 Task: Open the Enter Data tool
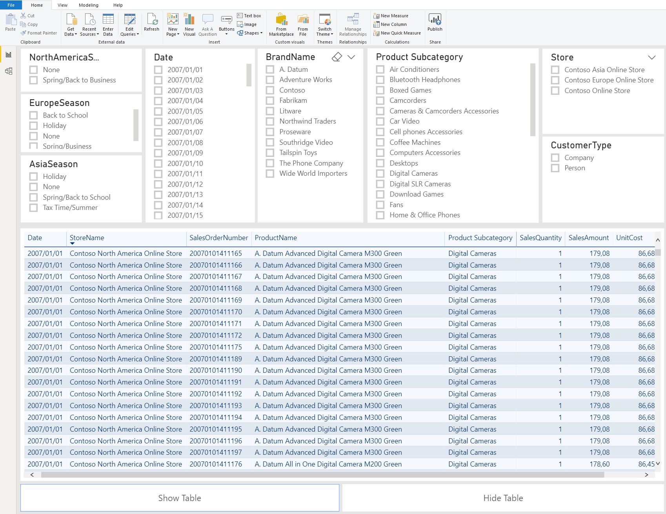coord(108,24)
